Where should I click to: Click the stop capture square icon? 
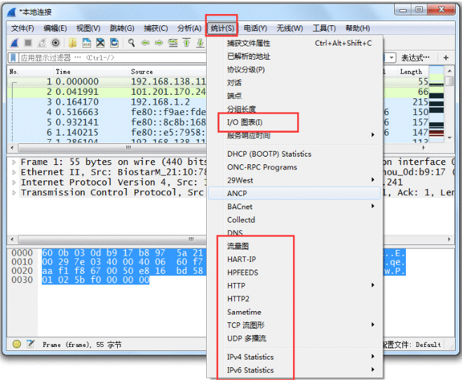29,43
